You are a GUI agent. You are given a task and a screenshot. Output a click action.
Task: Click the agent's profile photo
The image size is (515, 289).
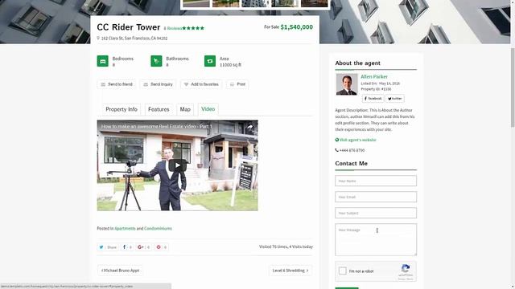tap(347, 84)
